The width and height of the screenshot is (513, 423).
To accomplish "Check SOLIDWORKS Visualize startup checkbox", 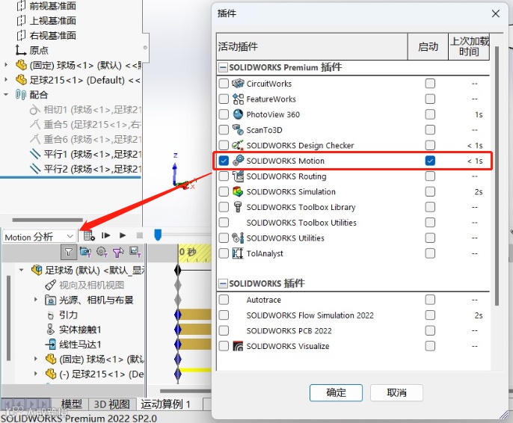I will (430, 346).
